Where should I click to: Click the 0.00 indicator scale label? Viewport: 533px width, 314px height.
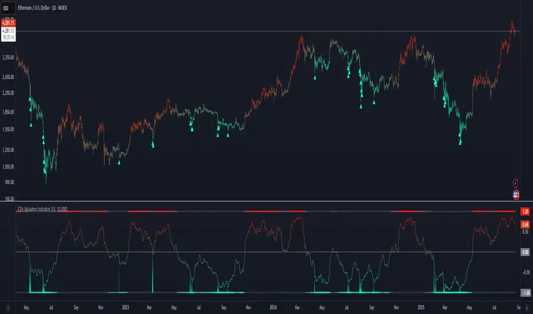[x=525, y=252]
